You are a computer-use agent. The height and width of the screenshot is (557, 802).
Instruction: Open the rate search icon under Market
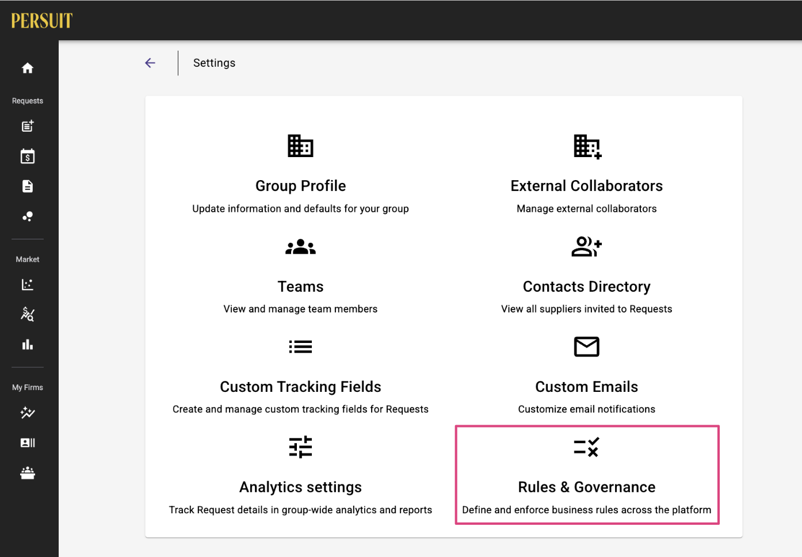(28, 314)
